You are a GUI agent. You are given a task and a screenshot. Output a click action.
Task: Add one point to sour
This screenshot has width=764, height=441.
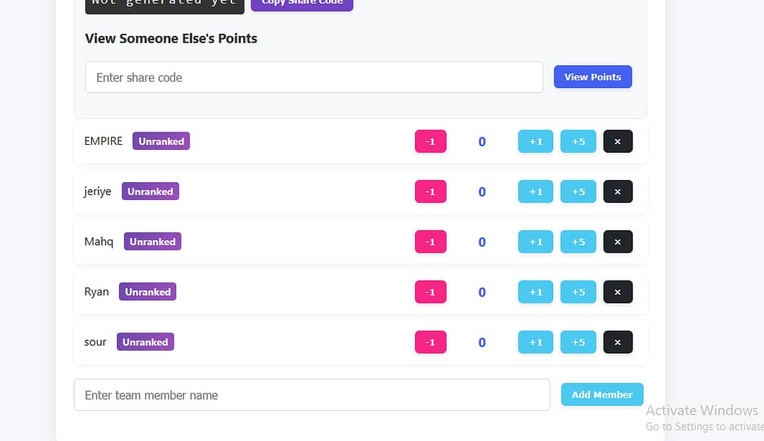coord(536,342)
